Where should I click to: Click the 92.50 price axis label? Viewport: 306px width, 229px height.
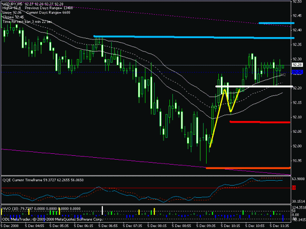[297, 1]
